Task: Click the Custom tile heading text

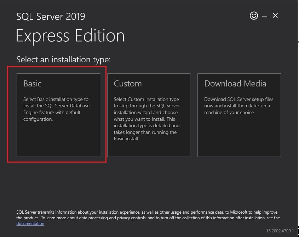Action: (128, 84)
